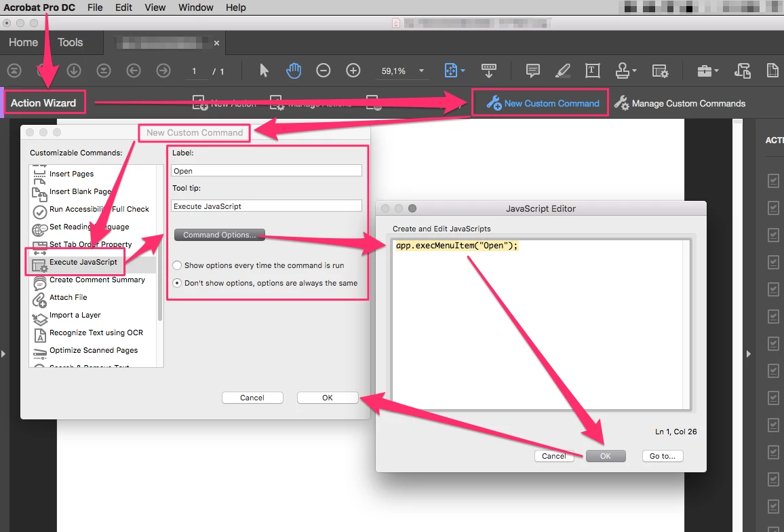Expand the left navigation pane arrow
This screenshot has height=532, width=784.
[3, 354]
